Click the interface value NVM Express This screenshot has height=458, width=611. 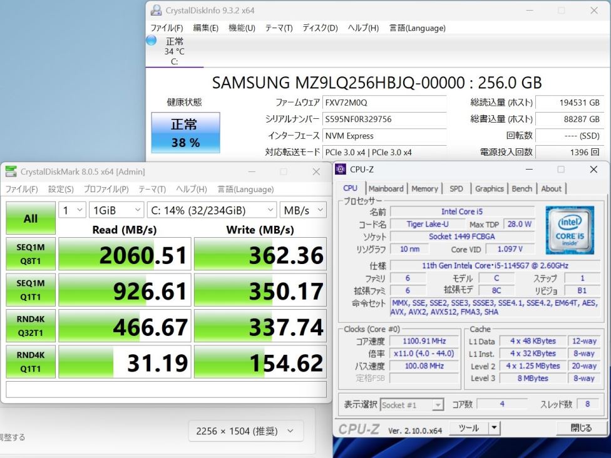[384, 136]
